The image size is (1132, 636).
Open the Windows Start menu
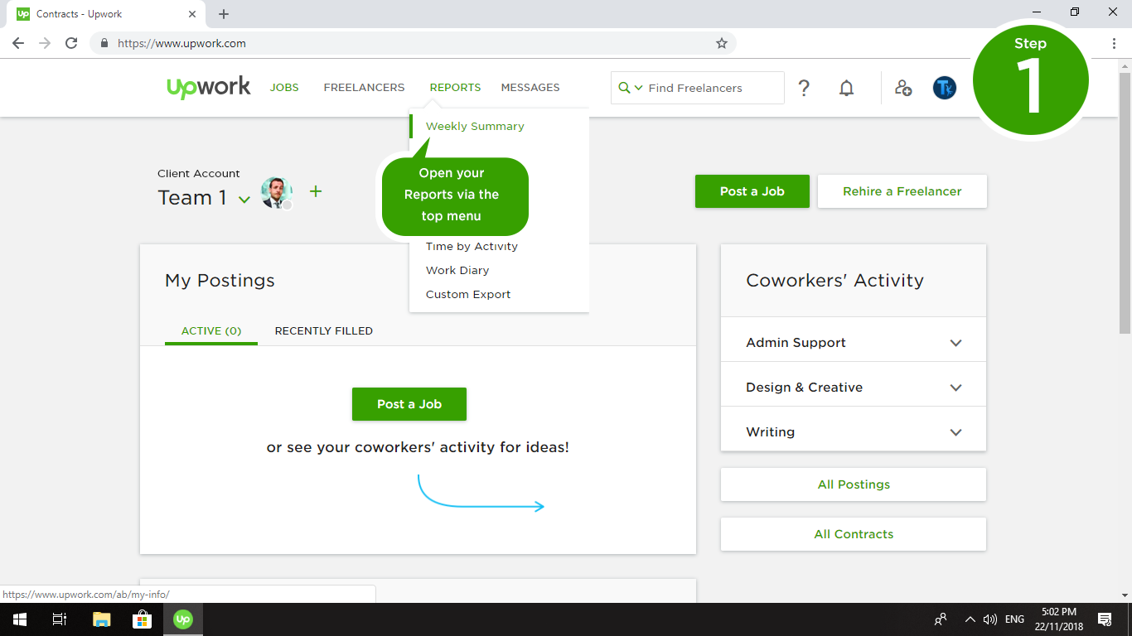point(19,619)
